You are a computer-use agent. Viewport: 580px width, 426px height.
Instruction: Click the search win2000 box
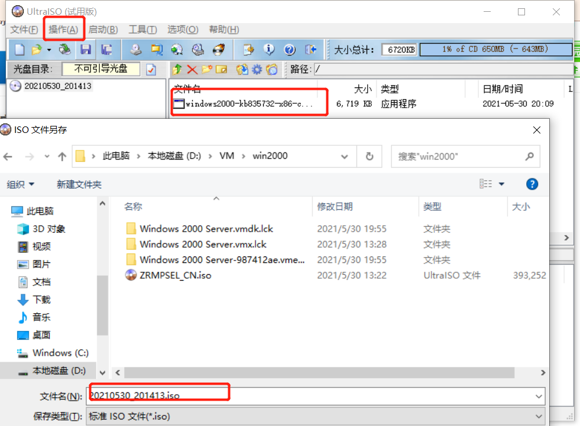point(465,157)
